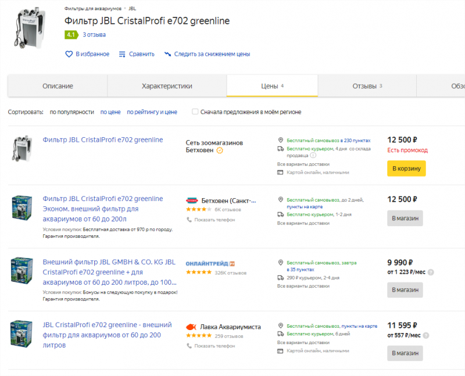
Task: Click question mark near 'от 1 223 ₽/мес'
Action: 431,272
